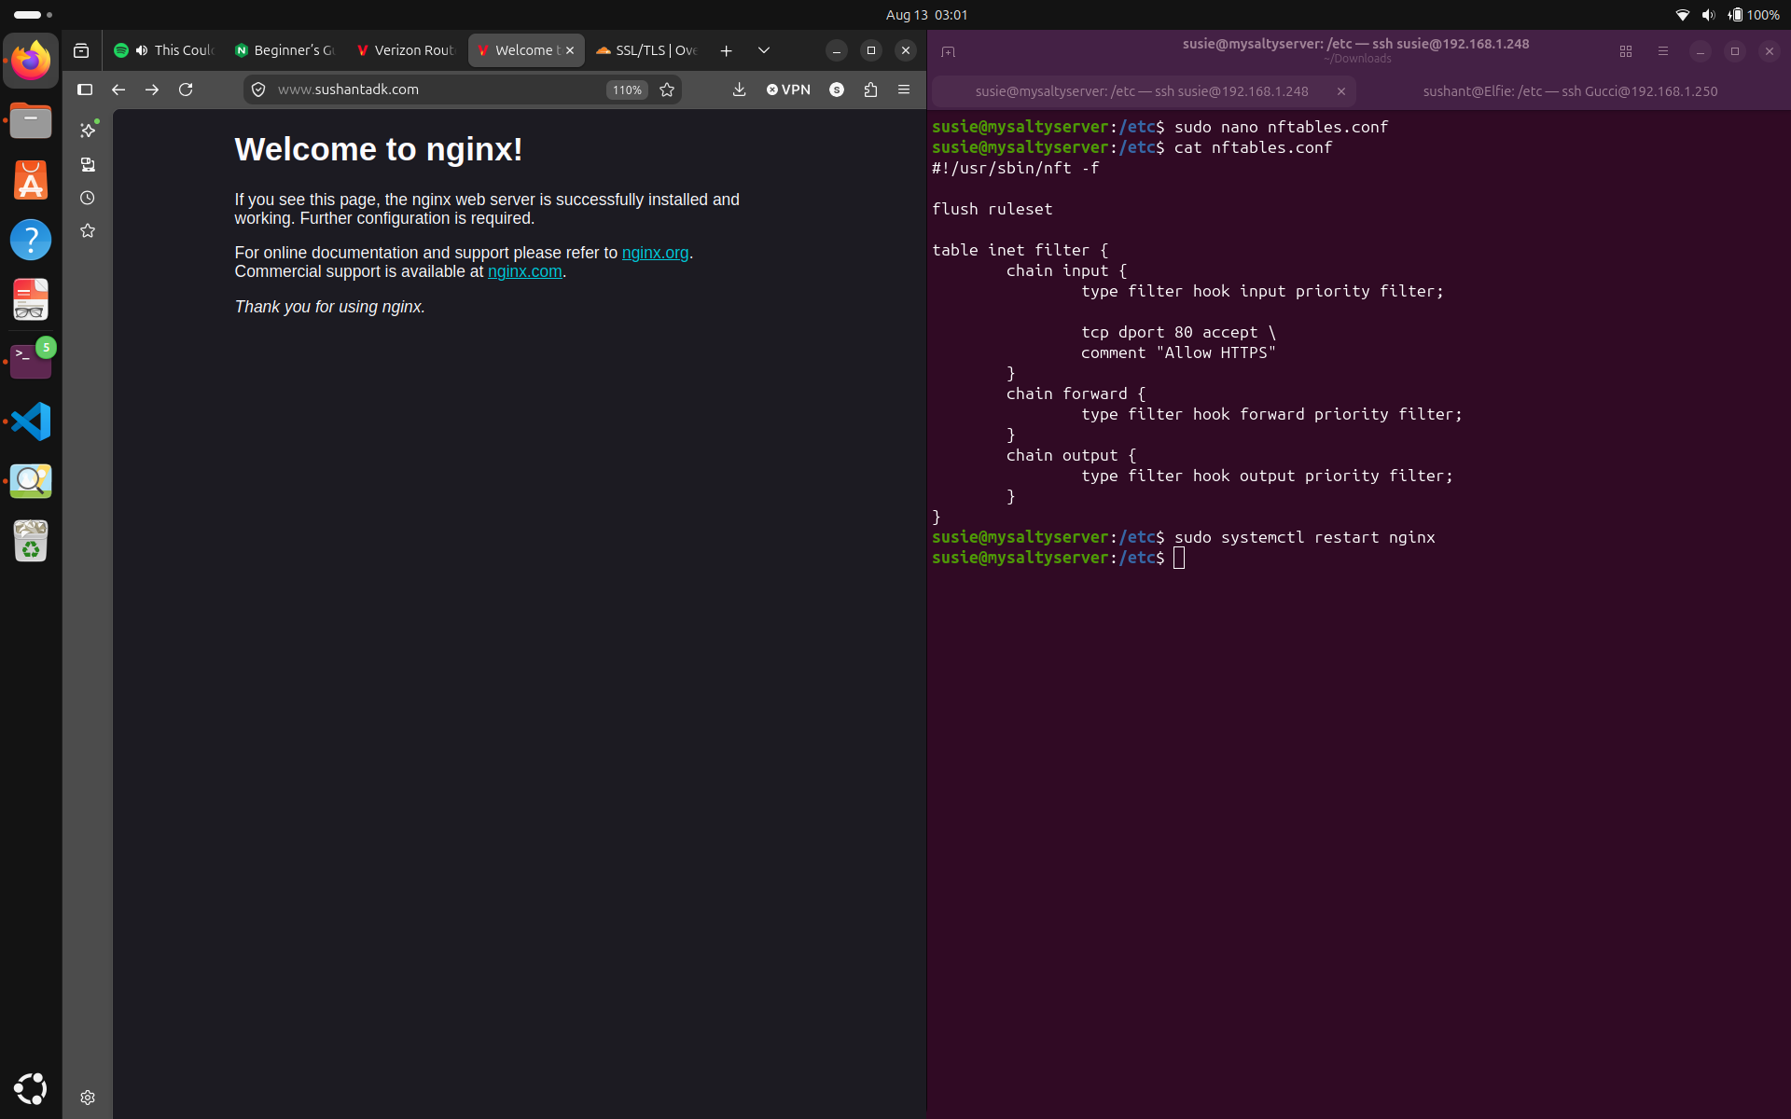The width and height of the screenshot is (1791, 1119).
Task: Close the susie@mysaltyserver terminal tab
Action: (x=1341, y=91)
